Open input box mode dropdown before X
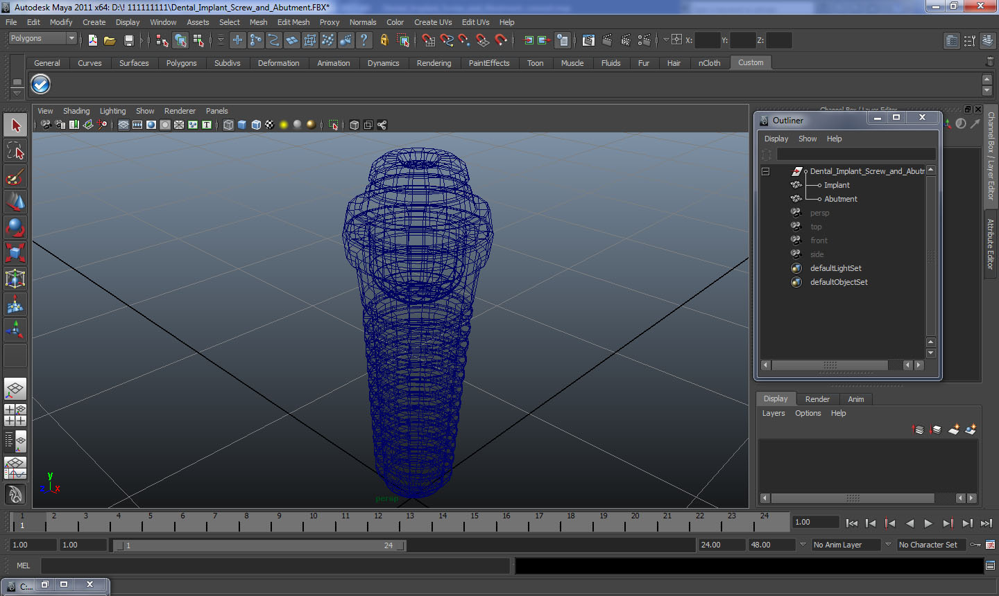 coord(666,40)
